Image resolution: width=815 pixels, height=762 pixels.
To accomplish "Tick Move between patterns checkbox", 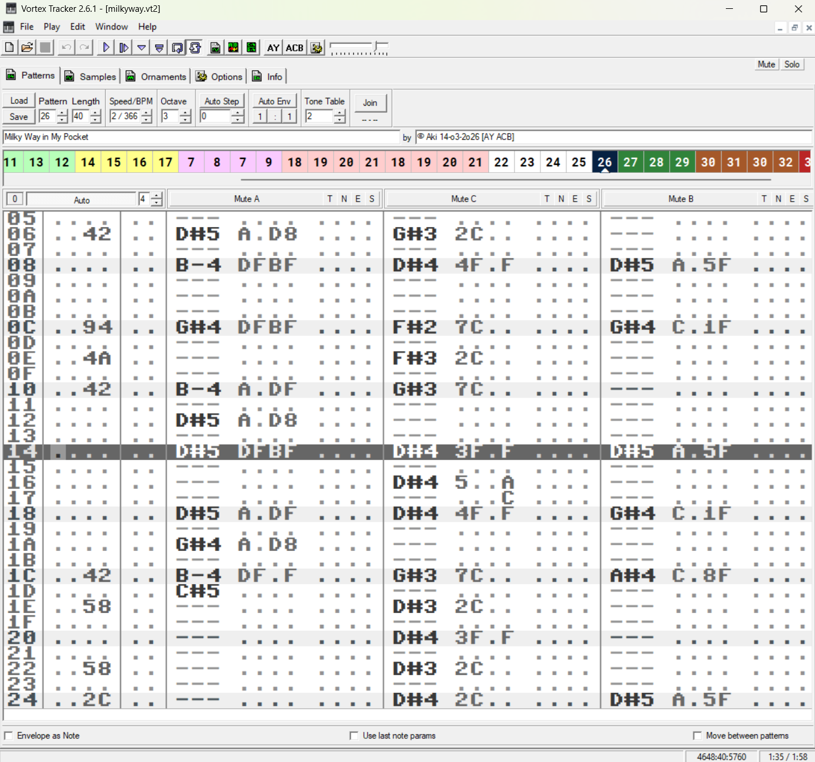I will pyautogui.click(x=697, y=735).
